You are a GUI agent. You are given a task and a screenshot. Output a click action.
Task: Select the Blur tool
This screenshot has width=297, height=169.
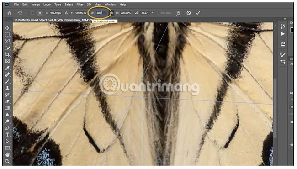pos(7,115)
